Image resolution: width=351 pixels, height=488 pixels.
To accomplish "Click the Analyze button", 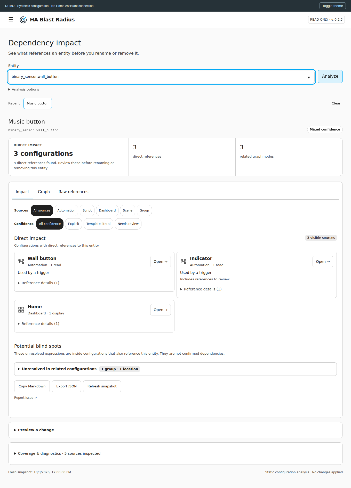I will point(330,76).
